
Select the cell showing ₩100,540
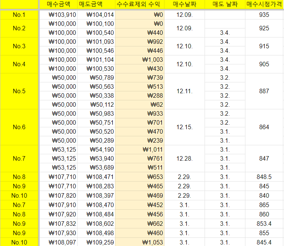tap(96, 33)
